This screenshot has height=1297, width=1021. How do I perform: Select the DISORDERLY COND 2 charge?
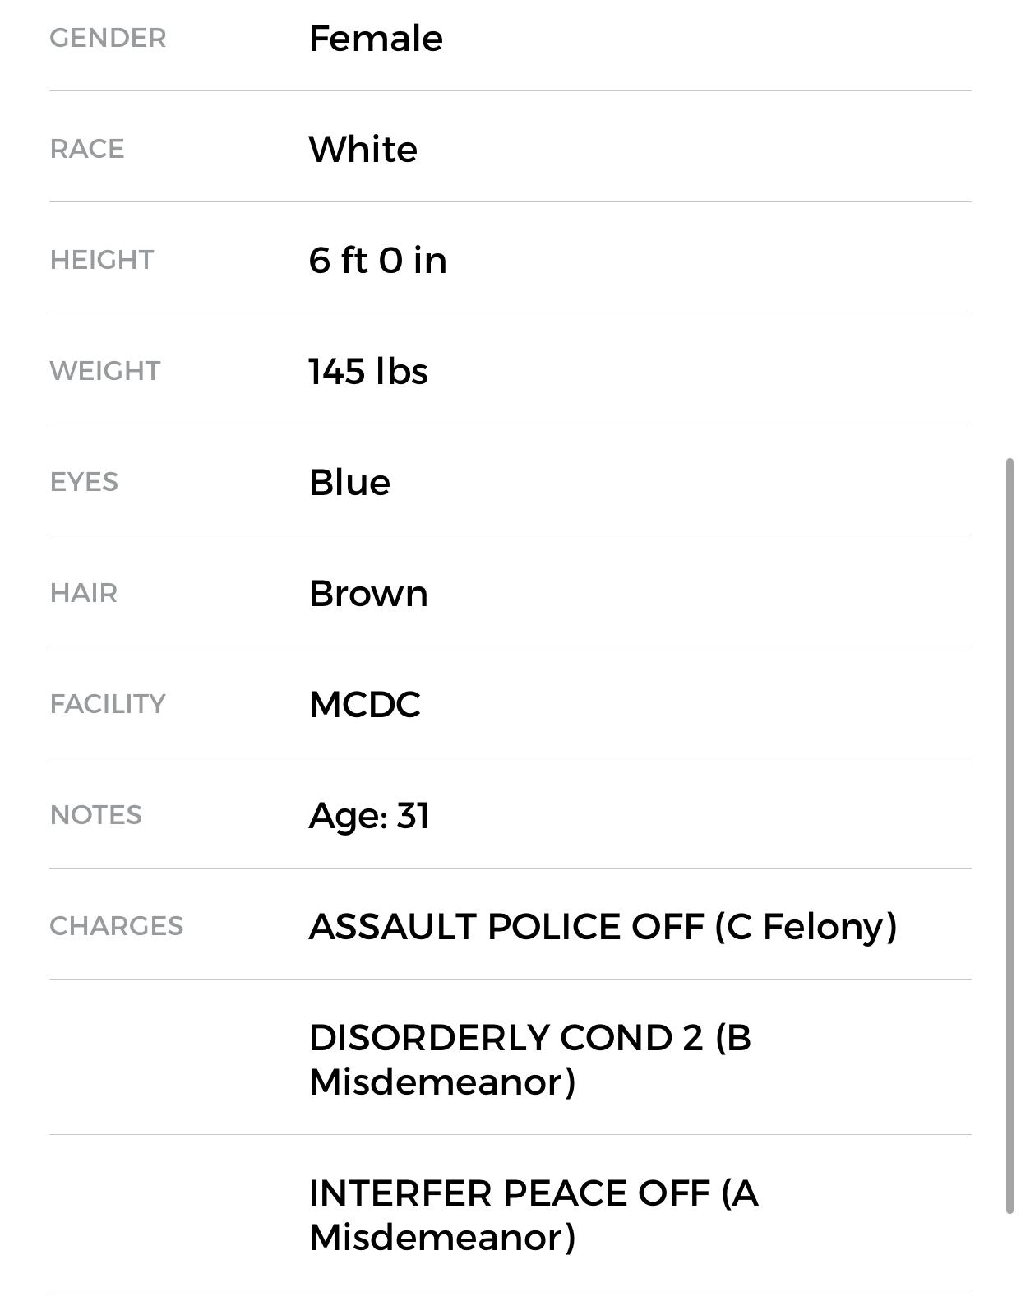[529, 1059]
